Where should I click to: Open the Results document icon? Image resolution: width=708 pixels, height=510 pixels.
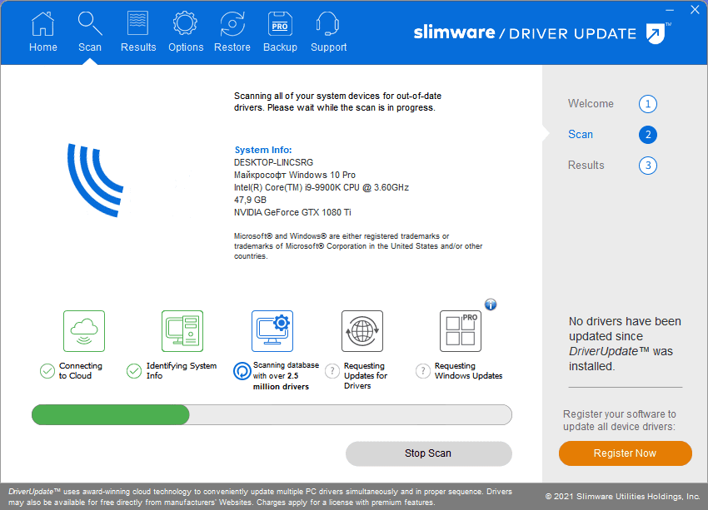pyautogui.click(x=137, y=23)
